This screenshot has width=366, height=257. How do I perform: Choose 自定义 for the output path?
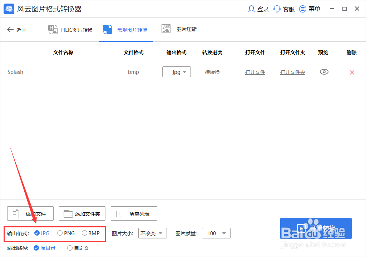(x=70, y=248)
